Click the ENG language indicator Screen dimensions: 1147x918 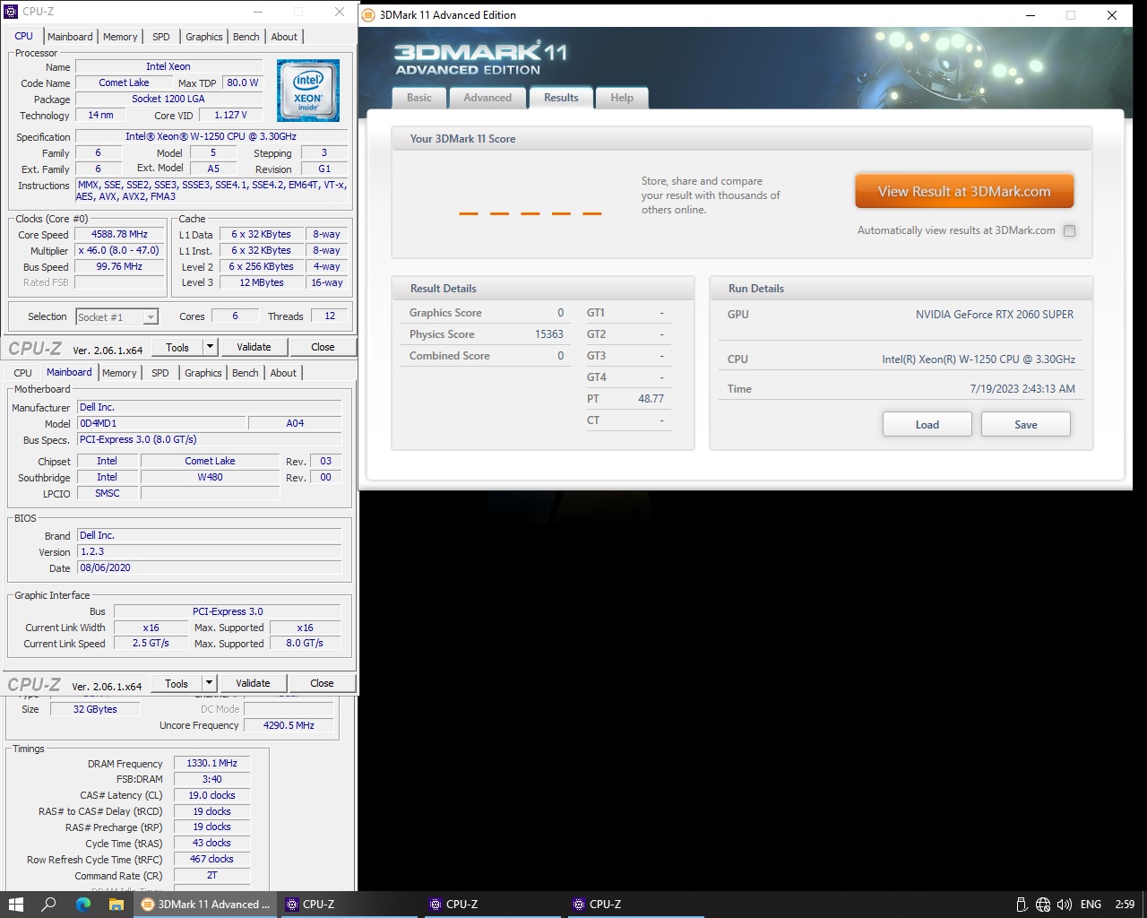(x=1091, y=905)
